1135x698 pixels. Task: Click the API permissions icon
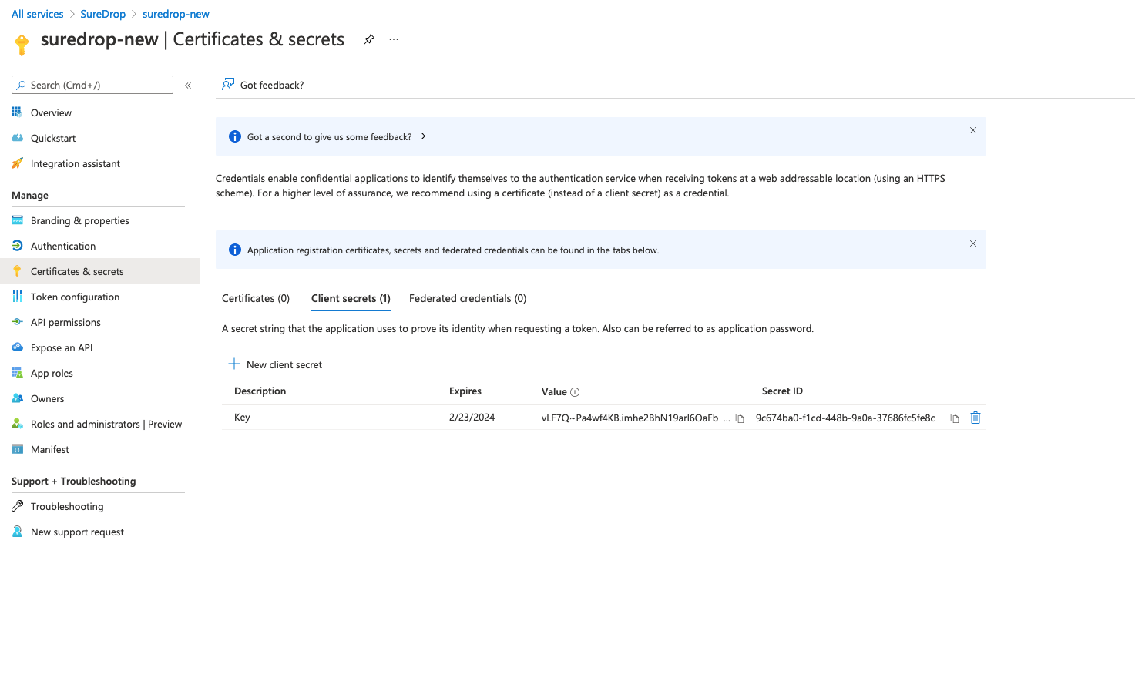[17, 322]
